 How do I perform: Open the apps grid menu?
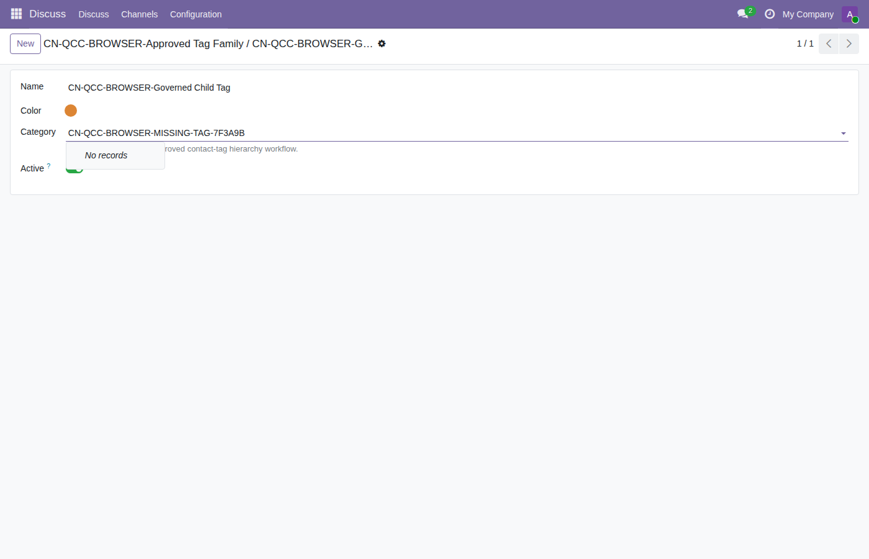point(16,14)
